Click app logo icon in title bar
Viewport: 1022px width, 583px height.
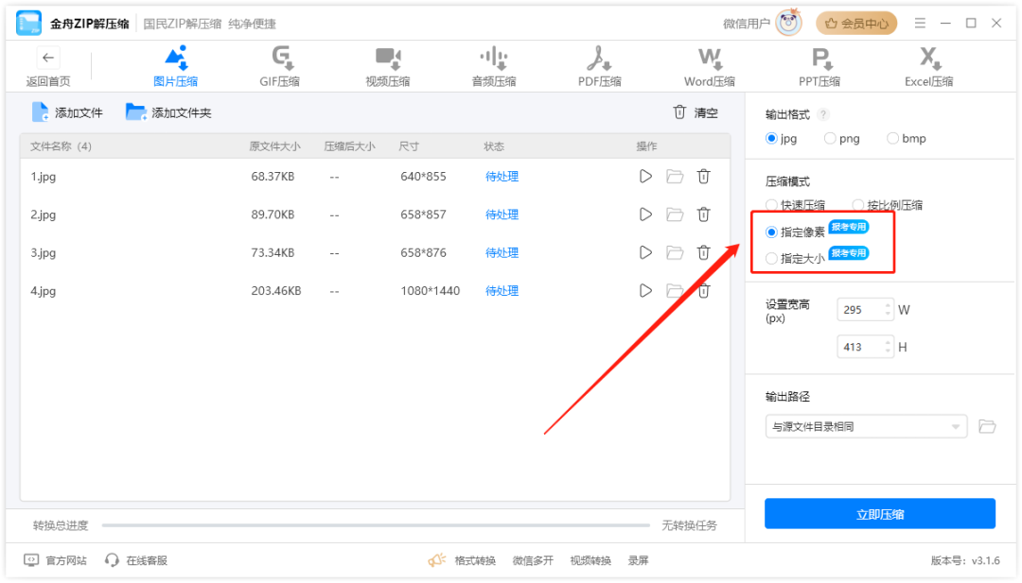pos(28,24)
